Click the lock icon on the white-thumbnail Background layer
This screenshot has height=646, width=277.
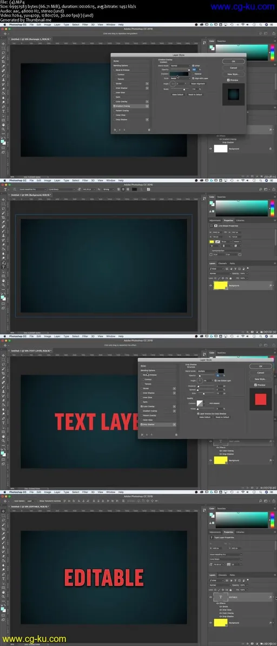click(271, 149)
